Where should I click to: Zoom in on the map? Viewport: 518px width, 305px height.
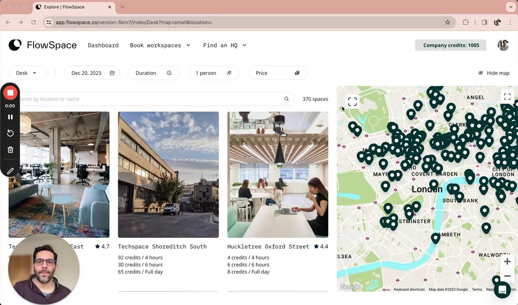click(x=507, y=262)
